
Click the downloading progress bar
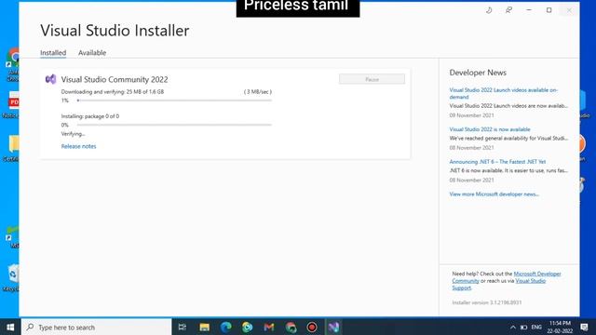point(174,100)
